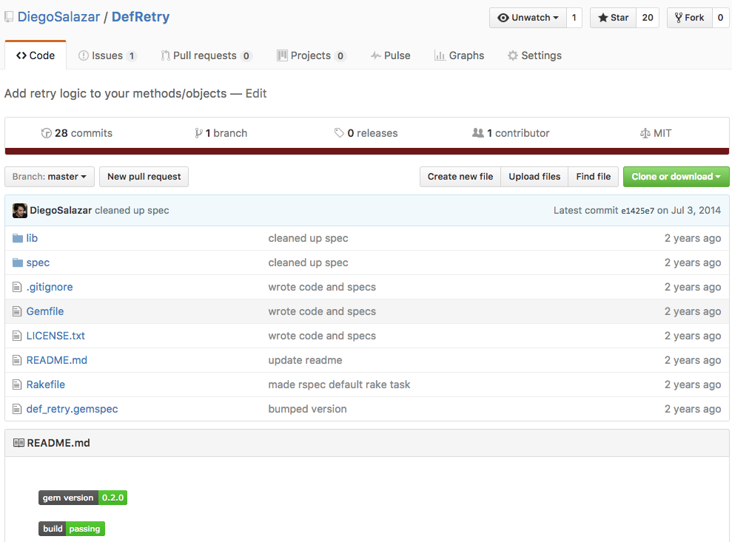Click the LICENSE.txt file icon
Image resolution: width=732 pixels, height=542 pixels.
tap(17, 336)
